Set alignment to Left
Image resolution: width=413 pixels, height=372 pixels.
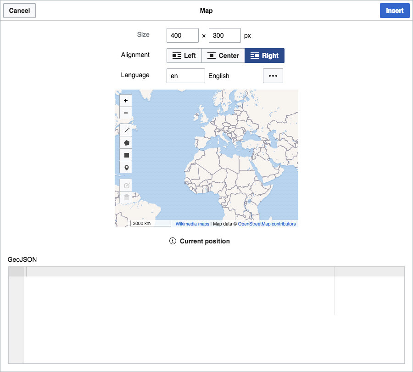pyautogui.click(x=184, y=56)
